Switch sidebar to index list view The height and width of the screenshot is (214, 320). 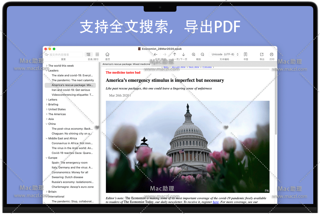point(97,54)
